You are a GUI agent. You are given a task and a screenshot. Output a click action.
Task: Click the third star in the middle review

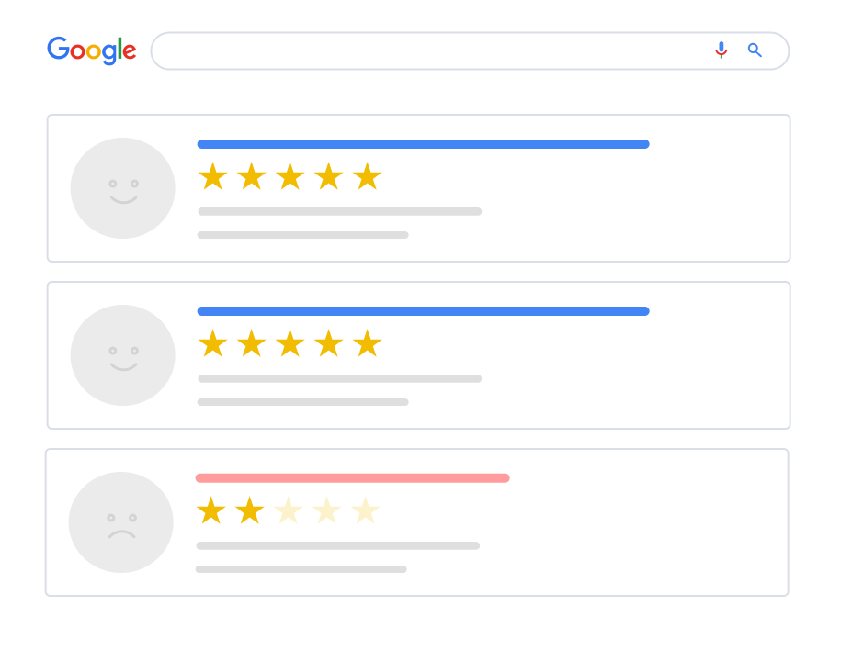pyautogui.click(x=290, y=344)
